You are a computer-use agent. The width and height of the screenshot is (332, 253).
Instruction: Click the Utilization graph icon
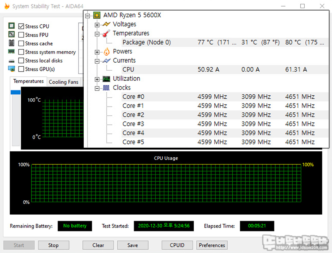[106, 79]
